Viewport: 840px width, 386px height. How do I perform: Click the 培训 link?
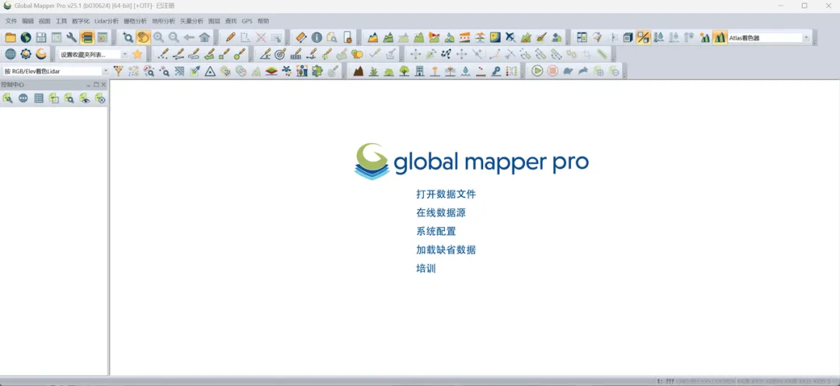tap(426, 268)
